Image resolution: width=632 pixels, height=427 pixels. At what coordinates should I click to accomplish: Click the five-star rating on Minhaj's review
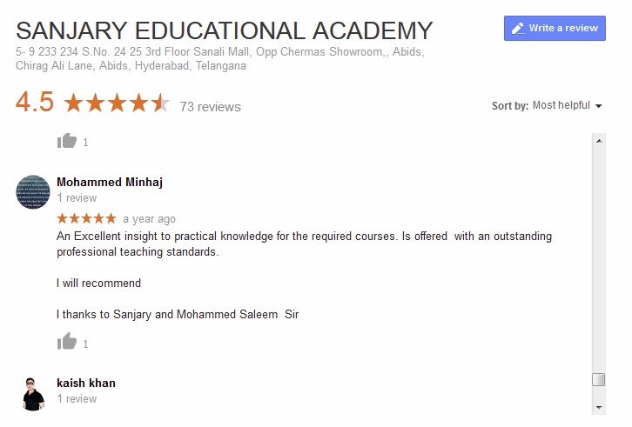click(x=86, y=218)
